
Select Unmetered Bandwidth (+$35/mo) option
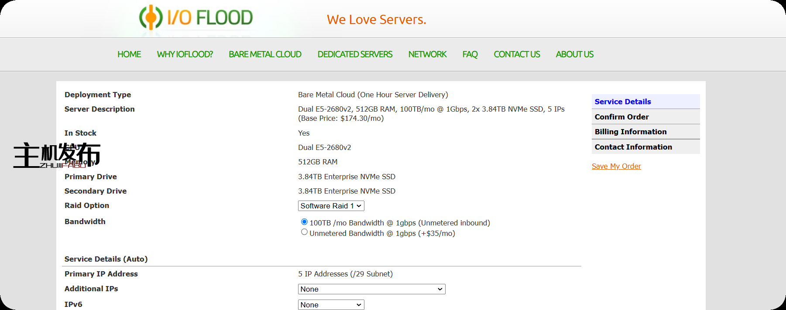pyautogui.click(x=304, y=232)
